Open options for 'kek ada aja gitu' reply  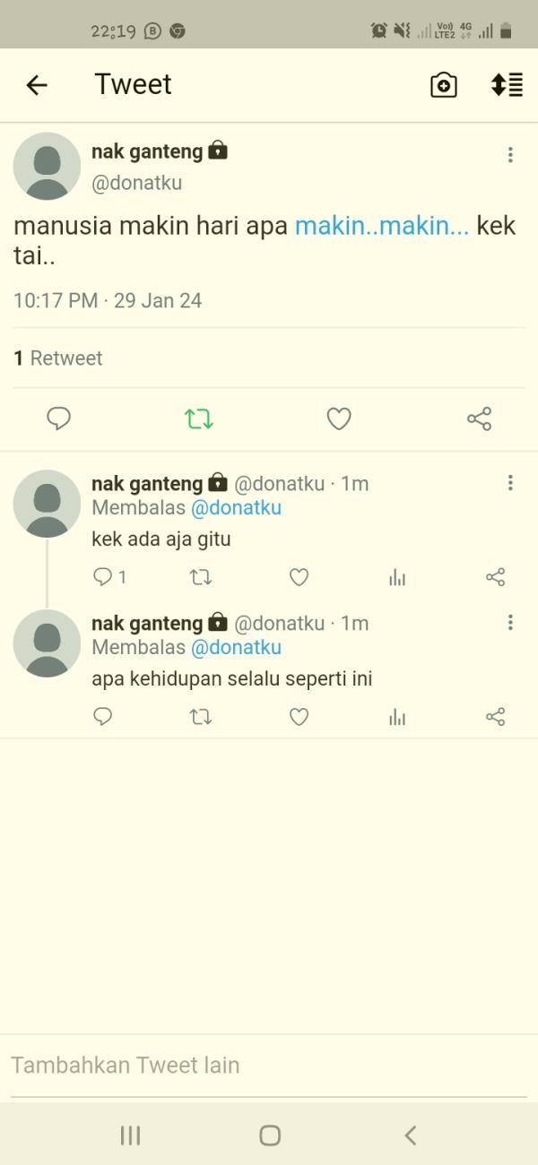tap(510, 483)
